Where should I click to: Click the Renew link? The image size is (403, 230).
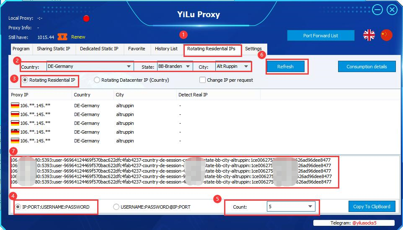78,37
